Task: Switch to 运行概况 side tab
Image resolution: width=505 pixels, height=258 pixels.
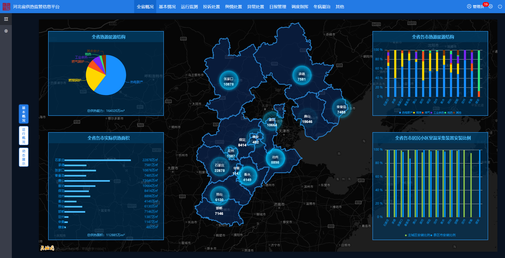Action: [24, 136]
